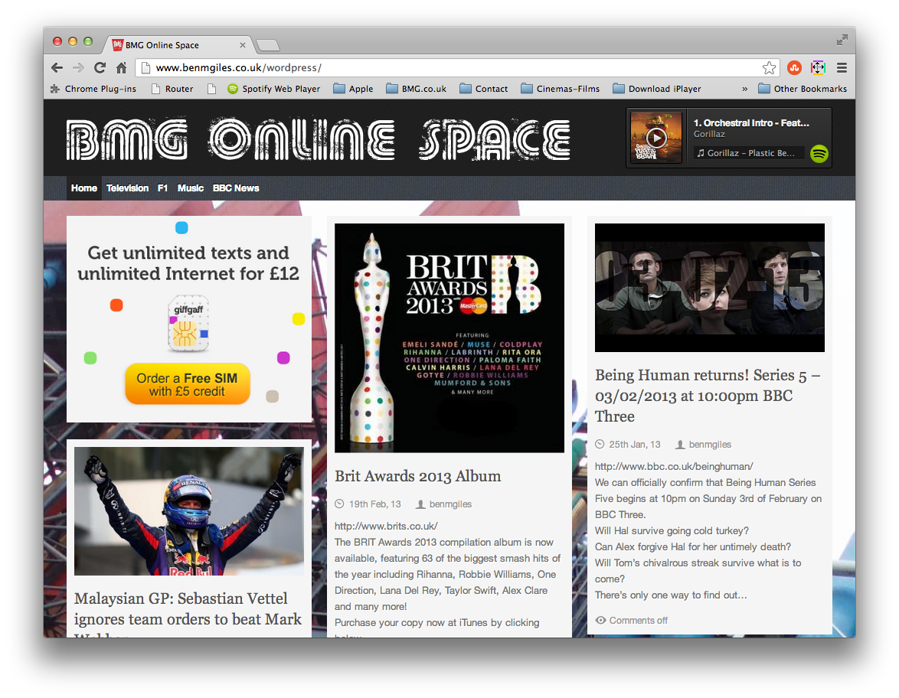Click the benmgiles author under Brit Awards post
Screen dimensions: 899x698
point(450,504)
